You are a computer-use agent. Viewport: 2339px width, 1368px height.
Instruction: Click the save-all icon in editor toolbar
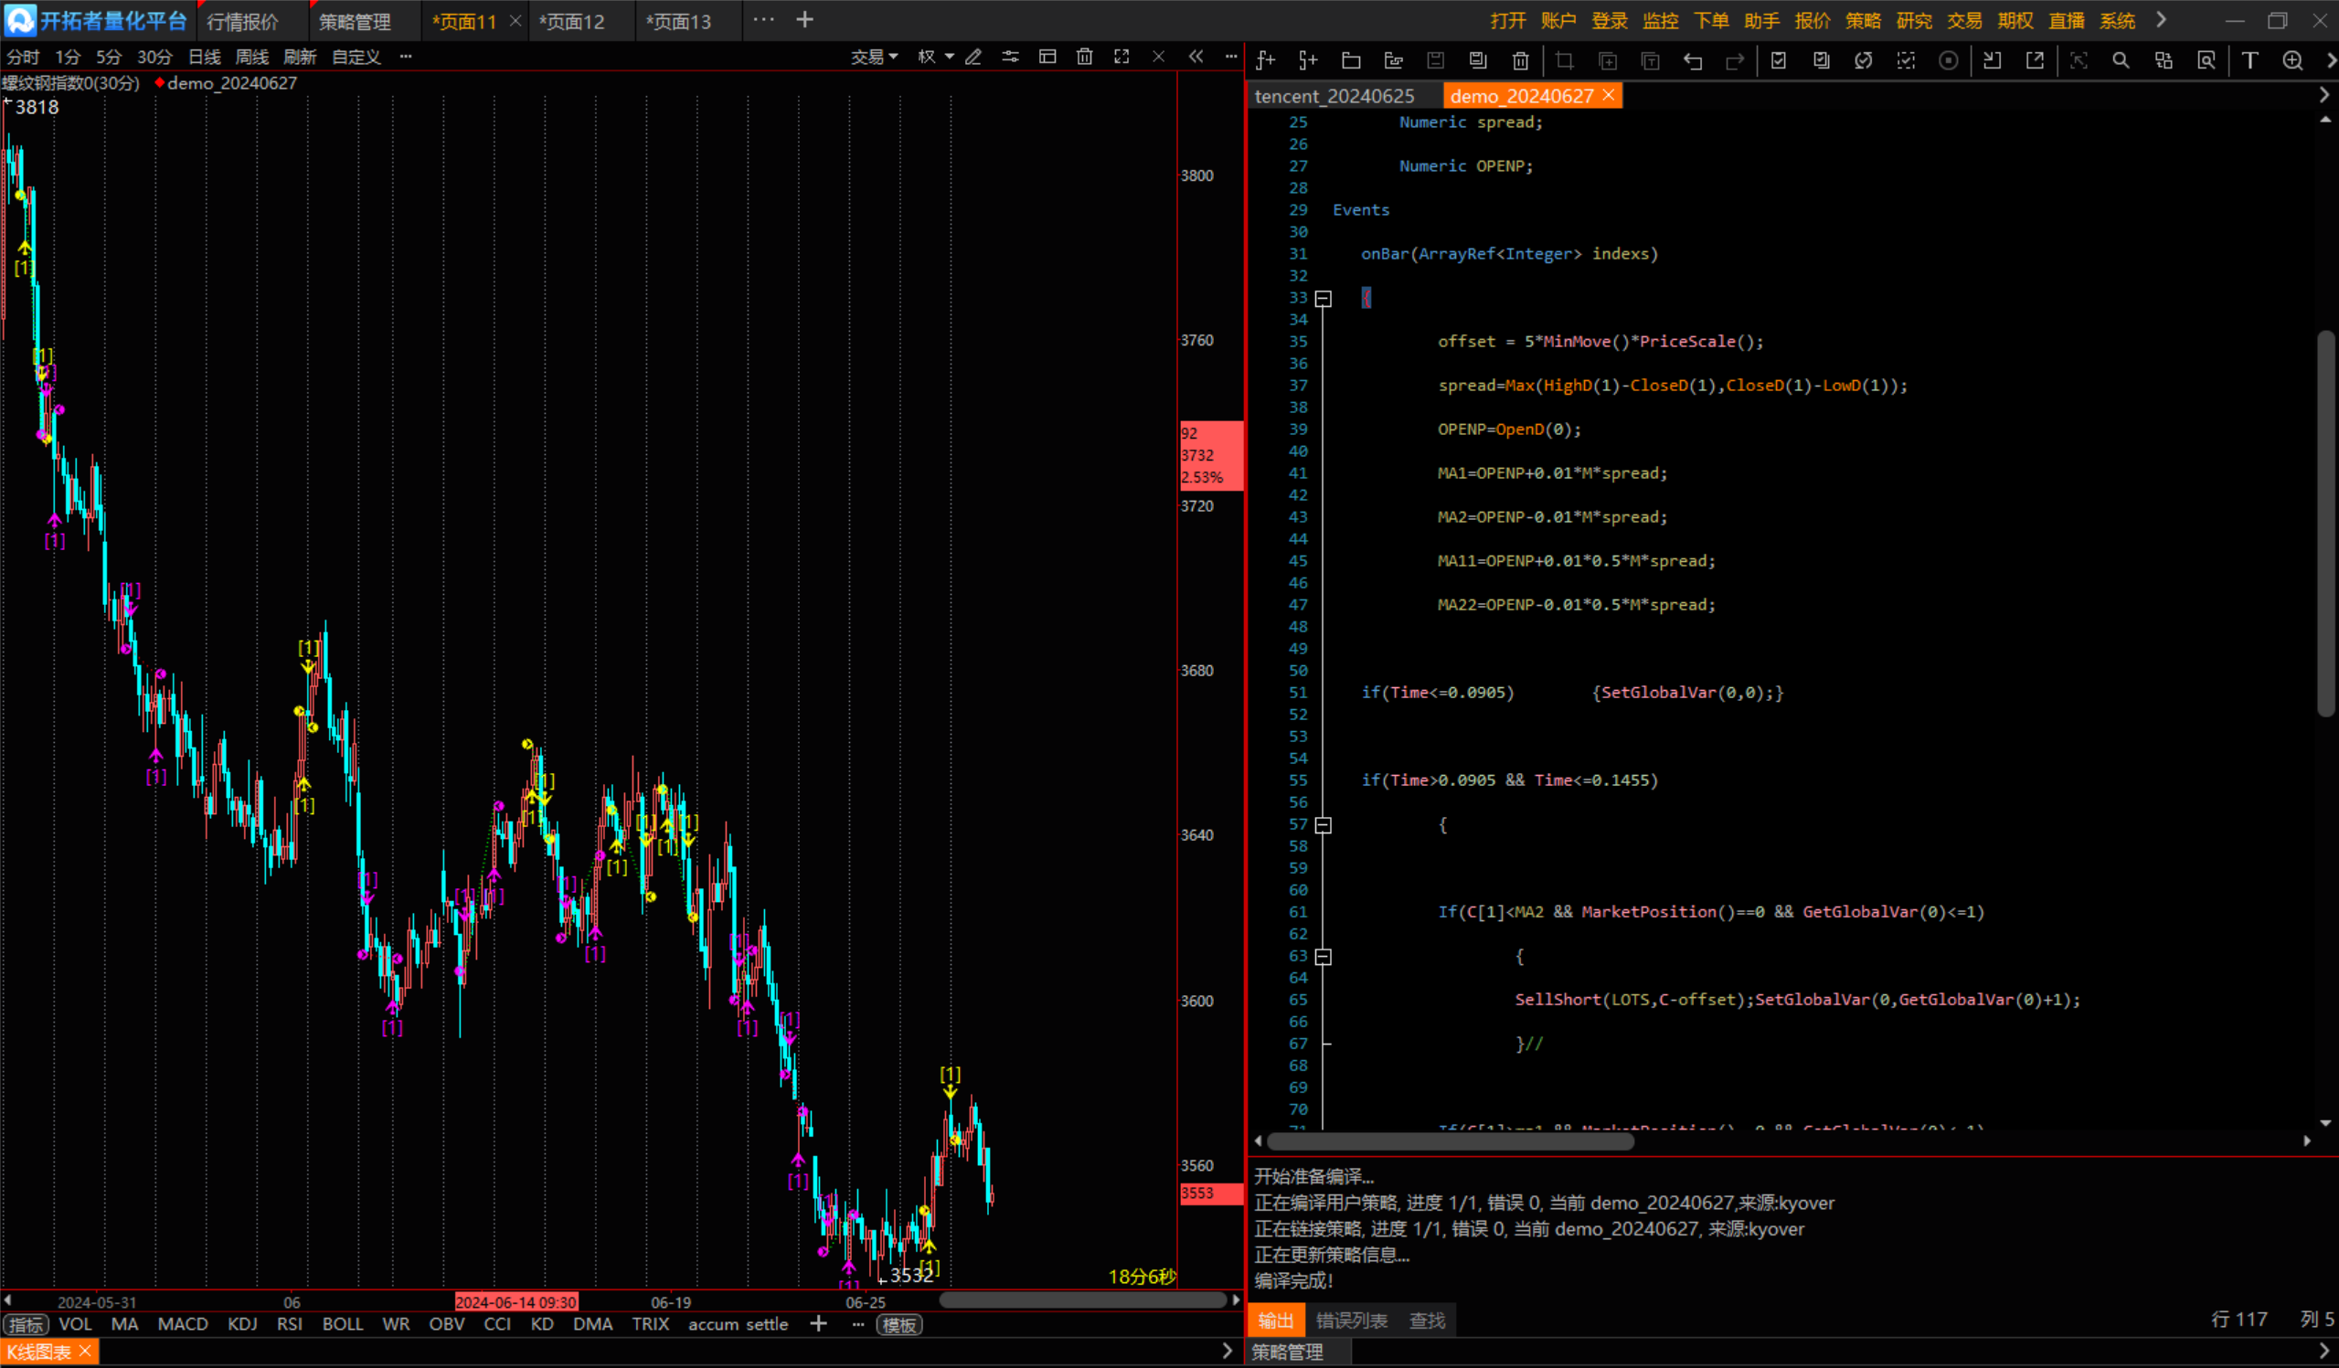(x=1478, y=60)
